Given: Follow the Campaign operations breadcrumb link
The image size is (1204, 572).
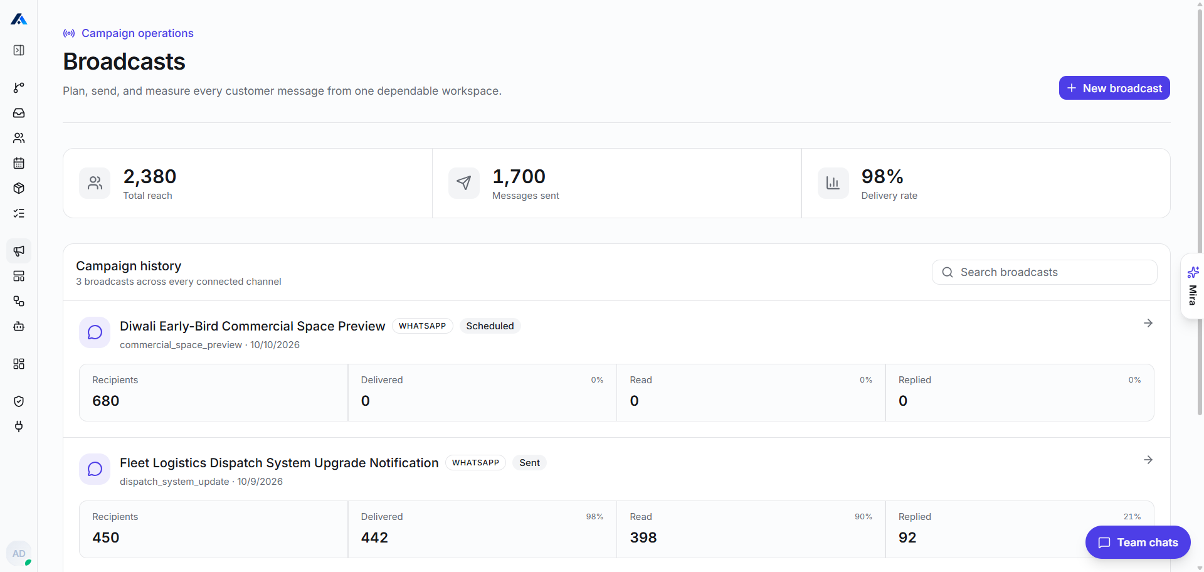Looking at the screenshot, I should 137,33.
